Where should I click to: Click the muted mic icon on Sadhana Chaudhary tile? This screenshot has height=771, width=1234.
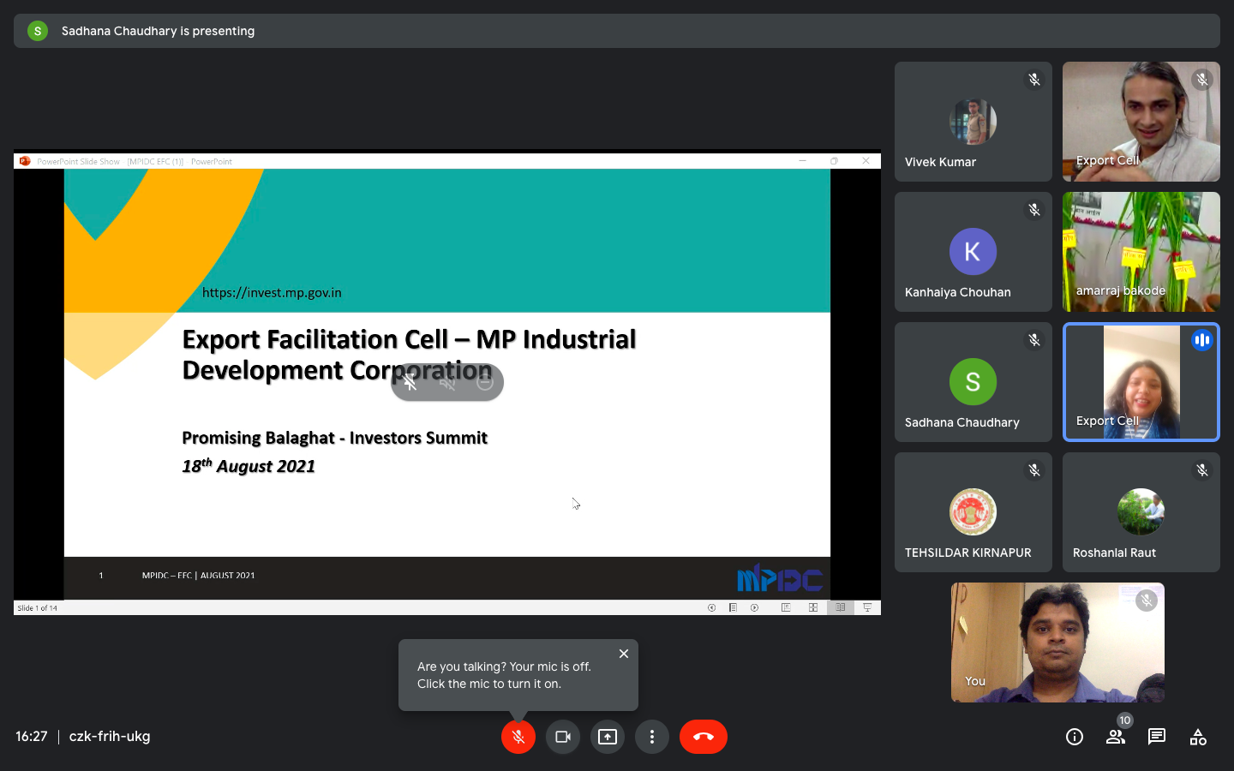[1034, 340]
